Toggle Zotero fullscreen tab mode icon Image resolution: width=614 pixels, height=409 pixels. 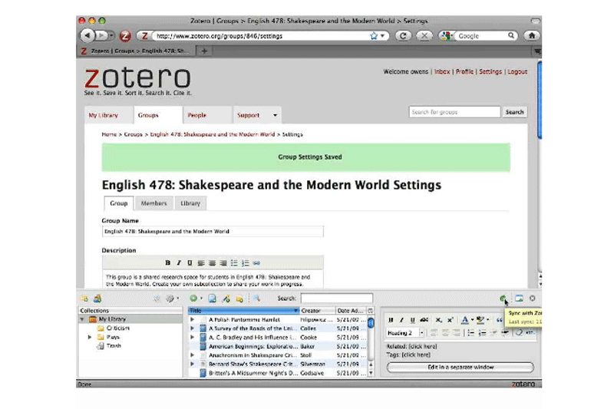[x=519, y=299]
